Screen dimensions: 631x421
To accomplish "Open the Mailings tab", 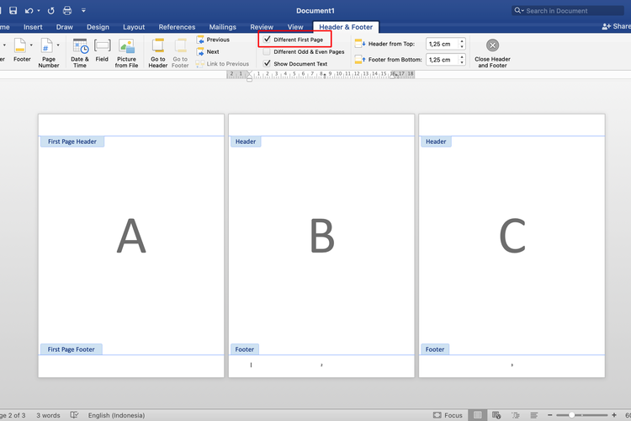I will pyautogui.click(x=222, y=27).
